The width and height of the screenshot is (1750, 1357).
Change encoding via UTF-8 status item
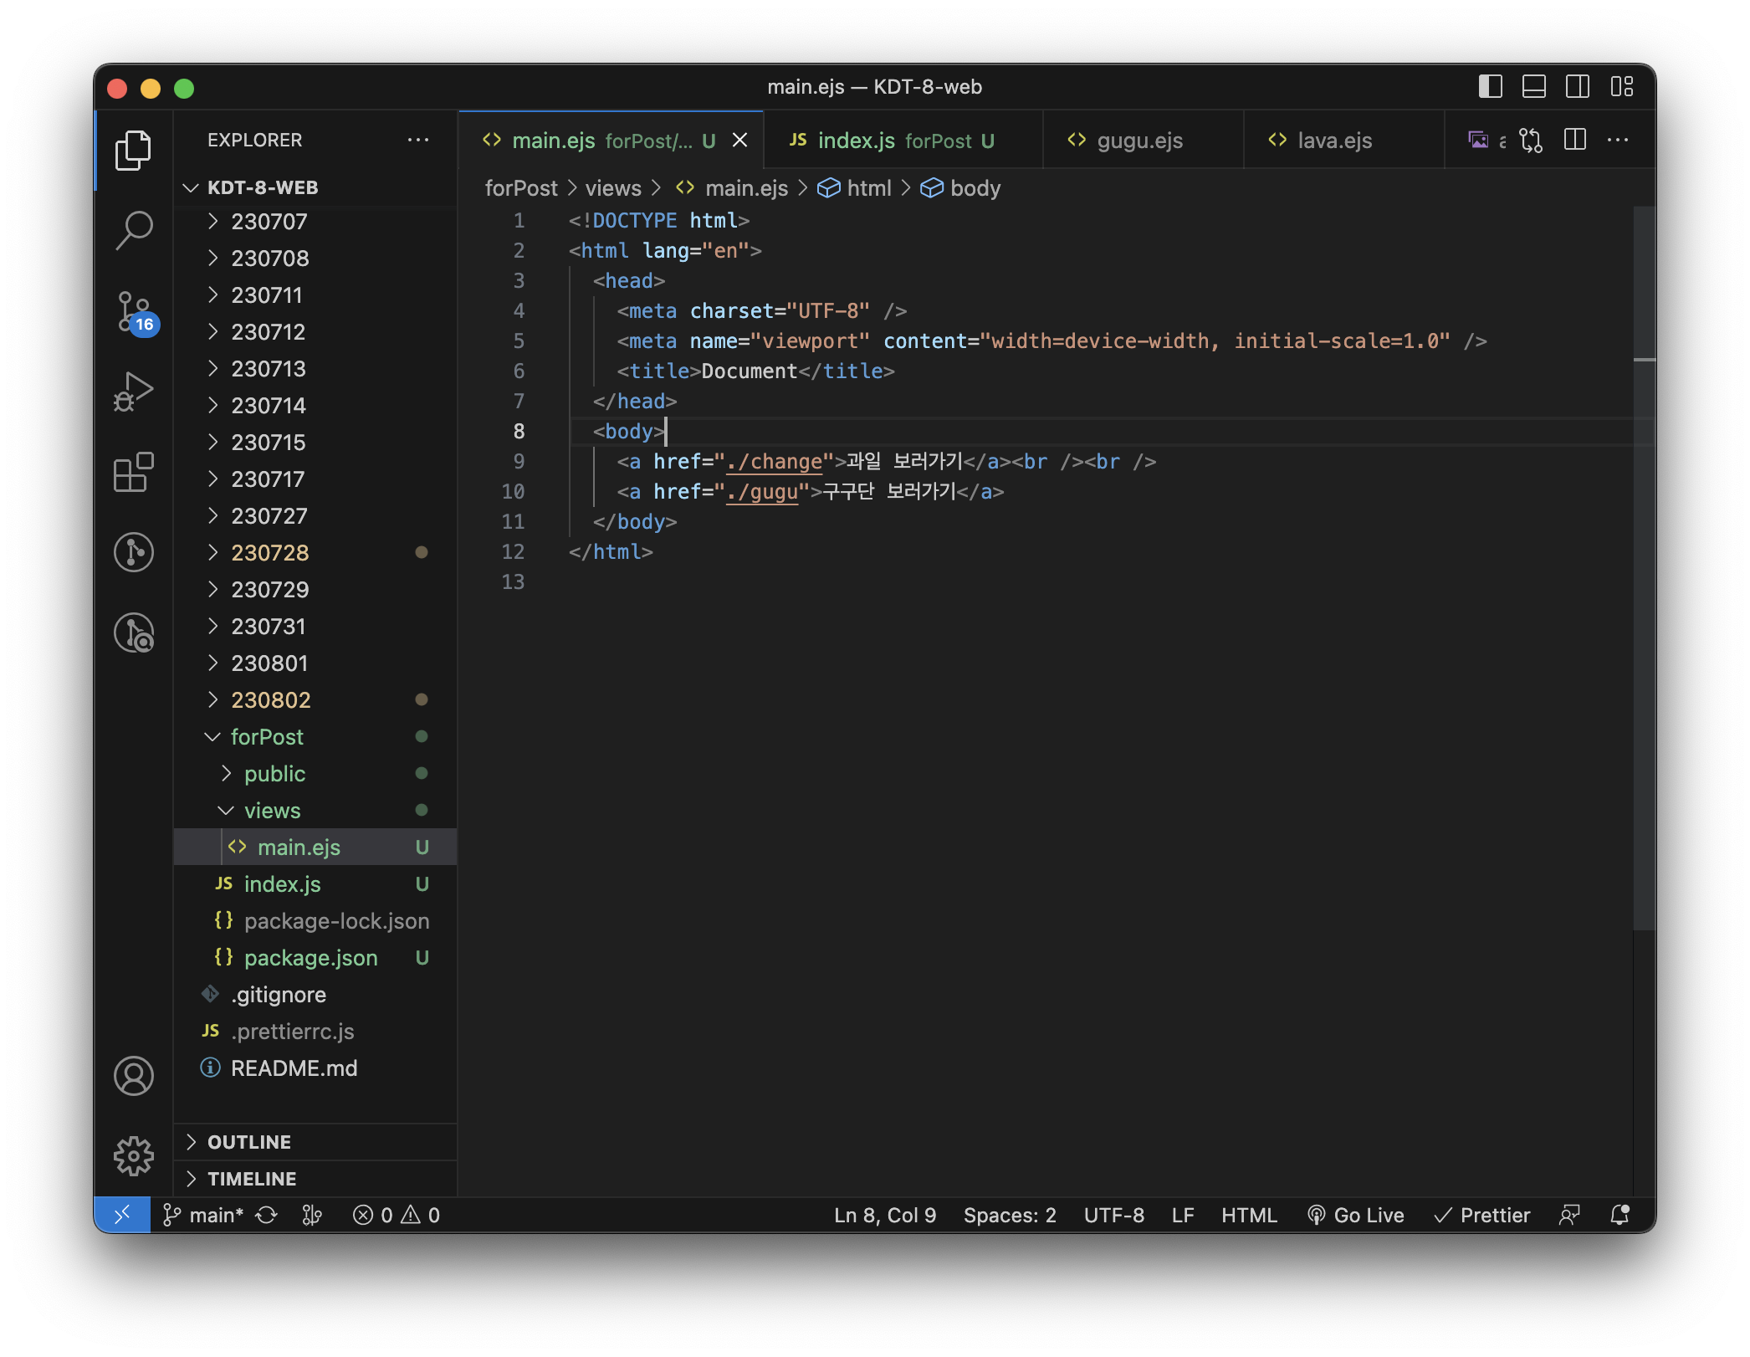point(1114,1215)
